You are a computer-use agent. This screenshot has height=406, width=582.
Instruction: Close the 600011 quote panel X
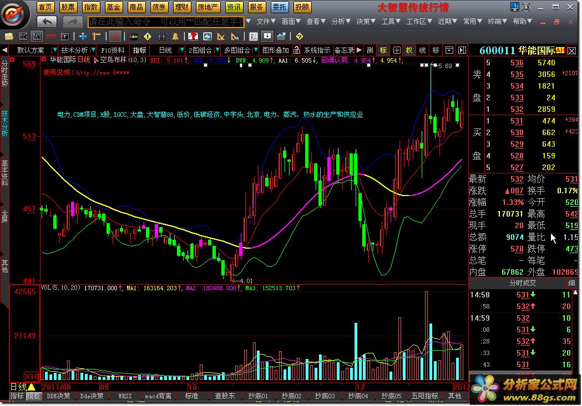pyautogui.click(x=572, y=50)
